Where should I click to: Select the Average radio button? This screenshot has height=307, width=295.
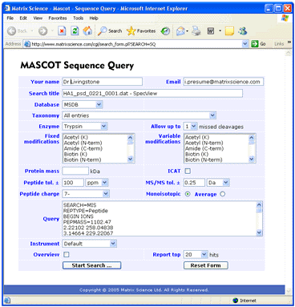(x=222, y=194)
